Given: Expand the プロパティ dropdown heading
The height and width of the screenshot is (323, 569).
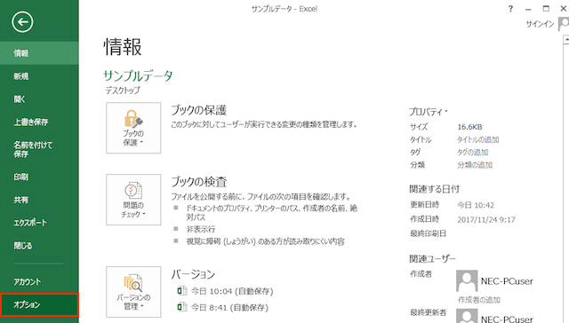Looking at the screenshot, I should [429, 112].
